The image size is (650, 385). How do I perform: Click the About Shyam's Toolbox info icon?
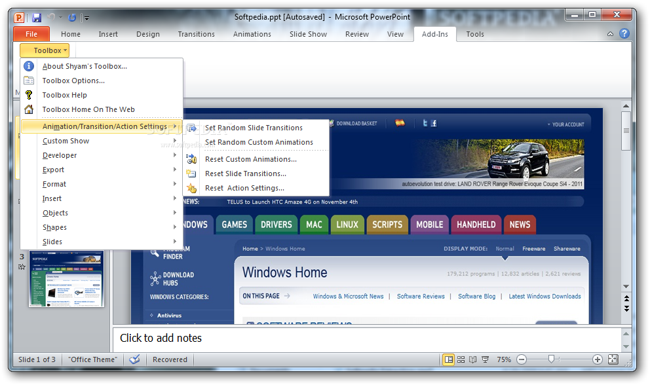tap(29, 66)
